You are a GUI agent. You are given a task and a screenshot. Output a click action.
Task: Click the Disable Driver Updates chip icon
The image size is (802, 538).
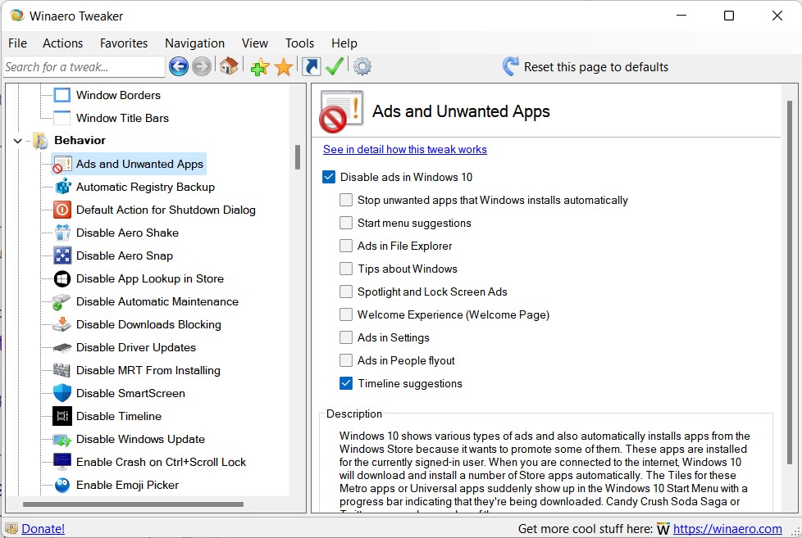point(62,347)
